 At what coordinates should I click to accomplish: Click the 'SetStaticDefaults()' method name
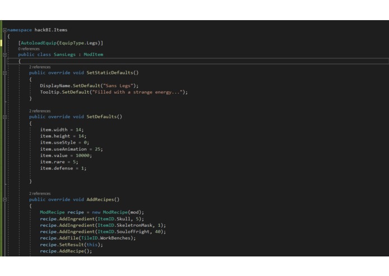(x=113, y=73)
